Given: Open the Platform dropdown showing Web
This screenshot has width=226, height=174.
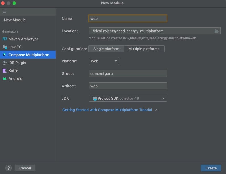Looking at the screenshot, I should click(x=104, y=61).
